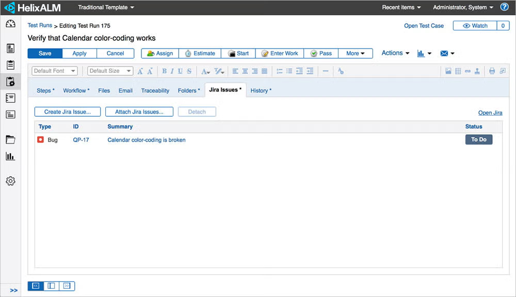Switch to the Workflow tab
This screenshot has height=297, width=516.
76,90
